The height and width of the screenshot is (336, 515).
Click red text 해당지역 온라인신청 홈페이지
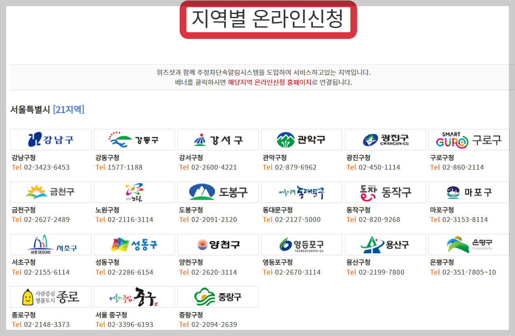tap(269, 82)
